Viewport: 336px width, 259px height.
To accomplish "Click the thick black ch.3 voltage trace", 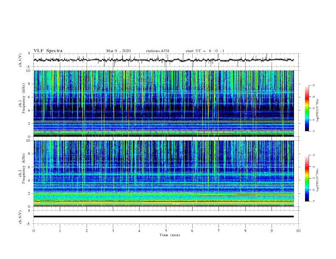I will 163,217.
